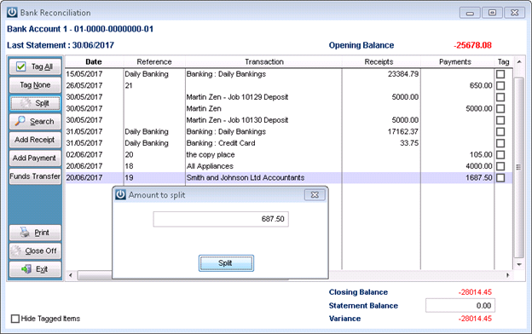Print the bank reconciliation
532x334 pixels.
(35, 233)
